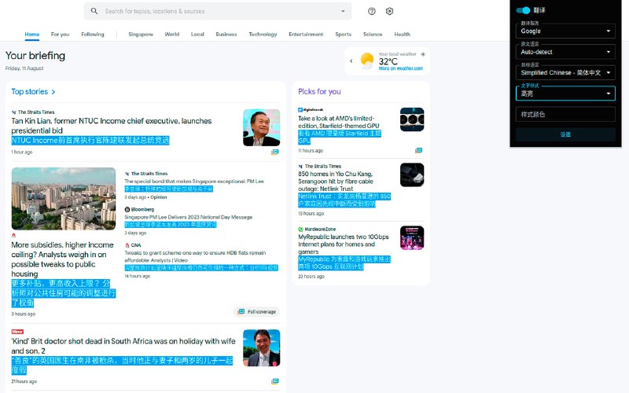Turn off the 翻译 translation switch

pos(523,10)
